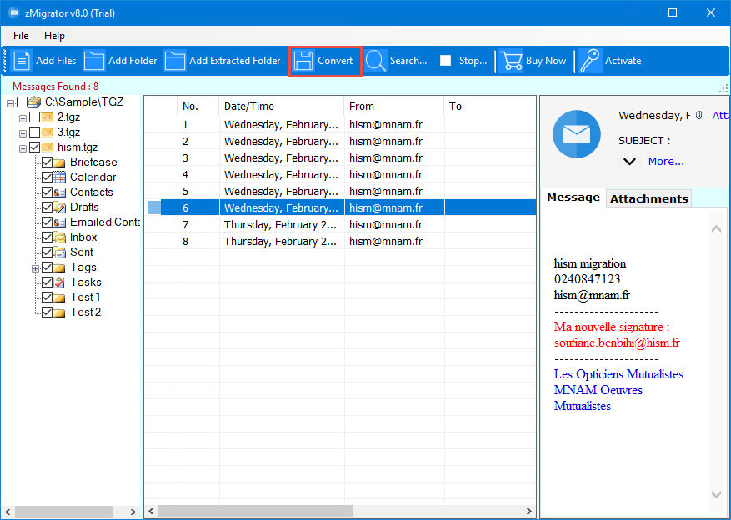
Task: Uncheck the Contacts checkbox
Action: click(x=47, y=192)
